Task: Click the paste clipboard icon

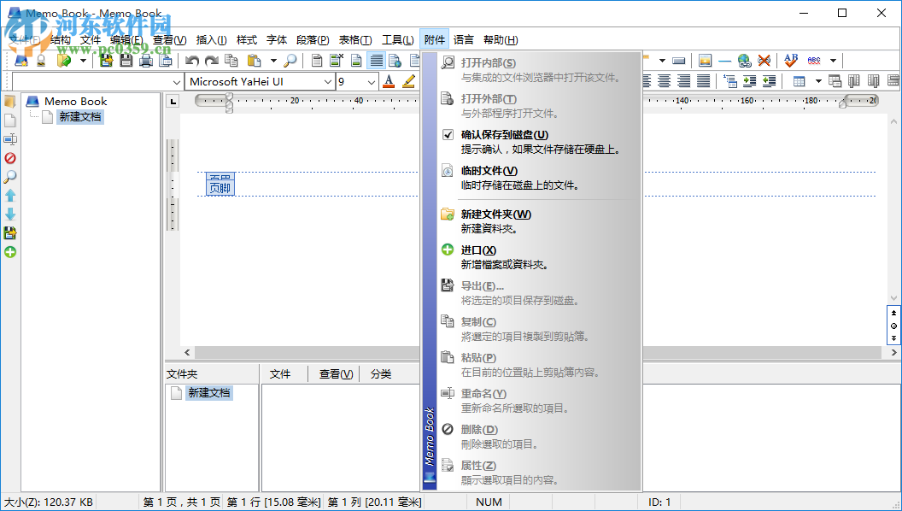Action: point(254,61)
